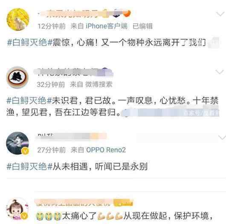The width and height of the screenshot is (226, 224).
Task: Open #白鲟灭绝# hashtag in second post
Action: tap(29, 101)
